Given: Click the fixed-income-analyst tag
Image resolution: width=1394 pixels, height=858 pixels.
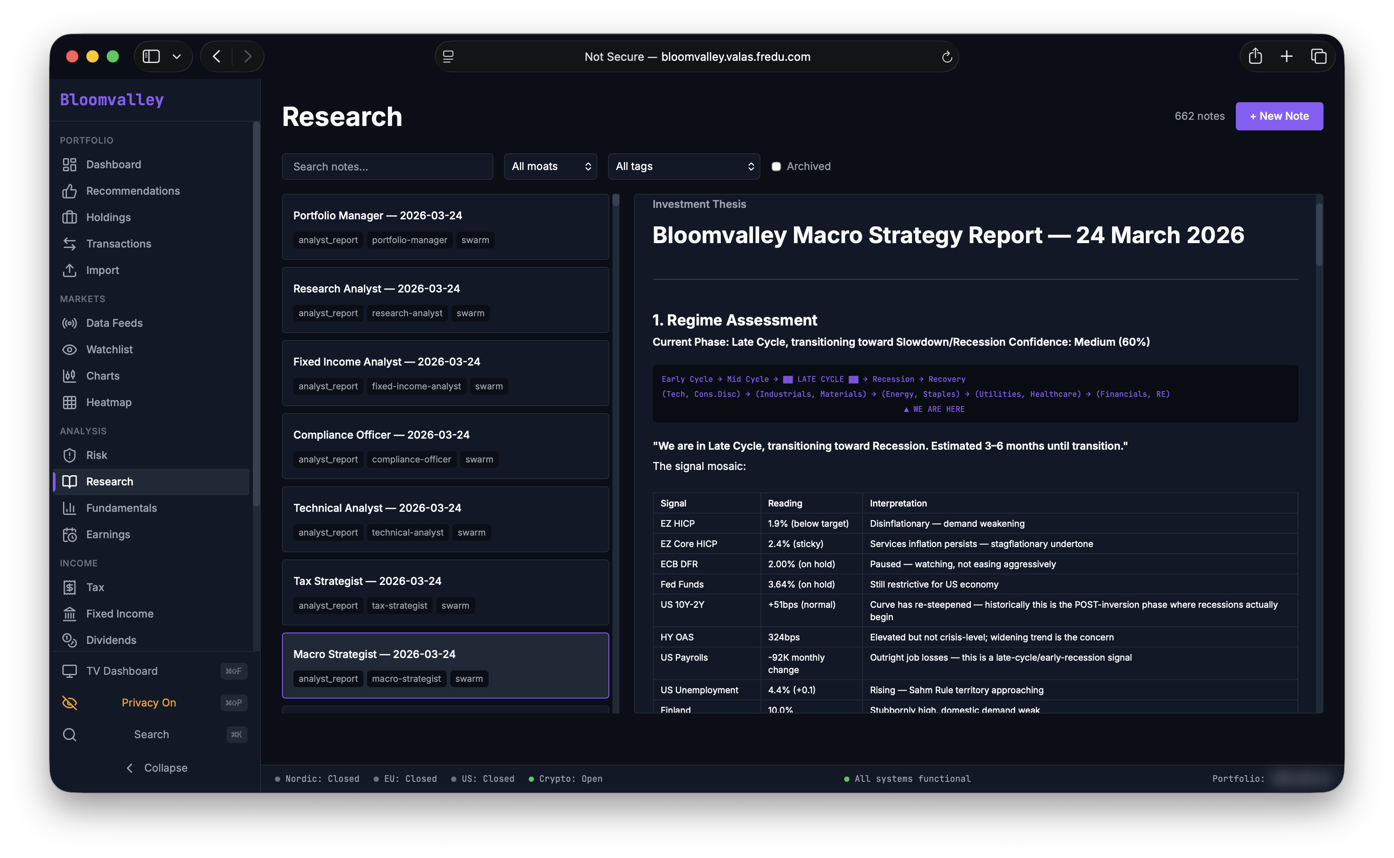Looking at the screenshot, I should [x=416, y=386].
